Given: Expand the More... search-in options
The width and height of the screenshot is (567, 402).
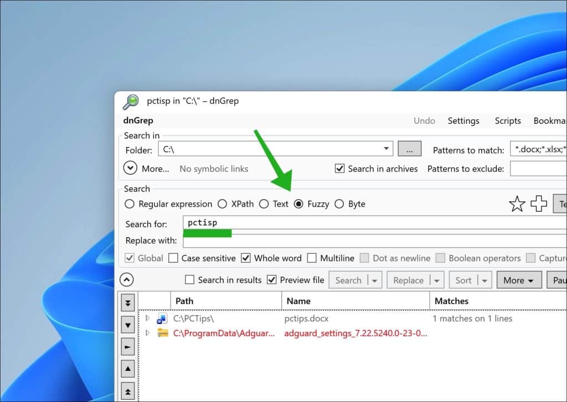Looking at the screenshot, I should click(130, 168).
